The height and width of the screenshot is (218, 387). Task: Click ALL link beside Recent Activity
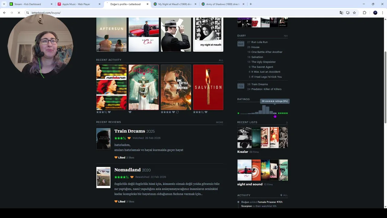(x=221, y=60)
